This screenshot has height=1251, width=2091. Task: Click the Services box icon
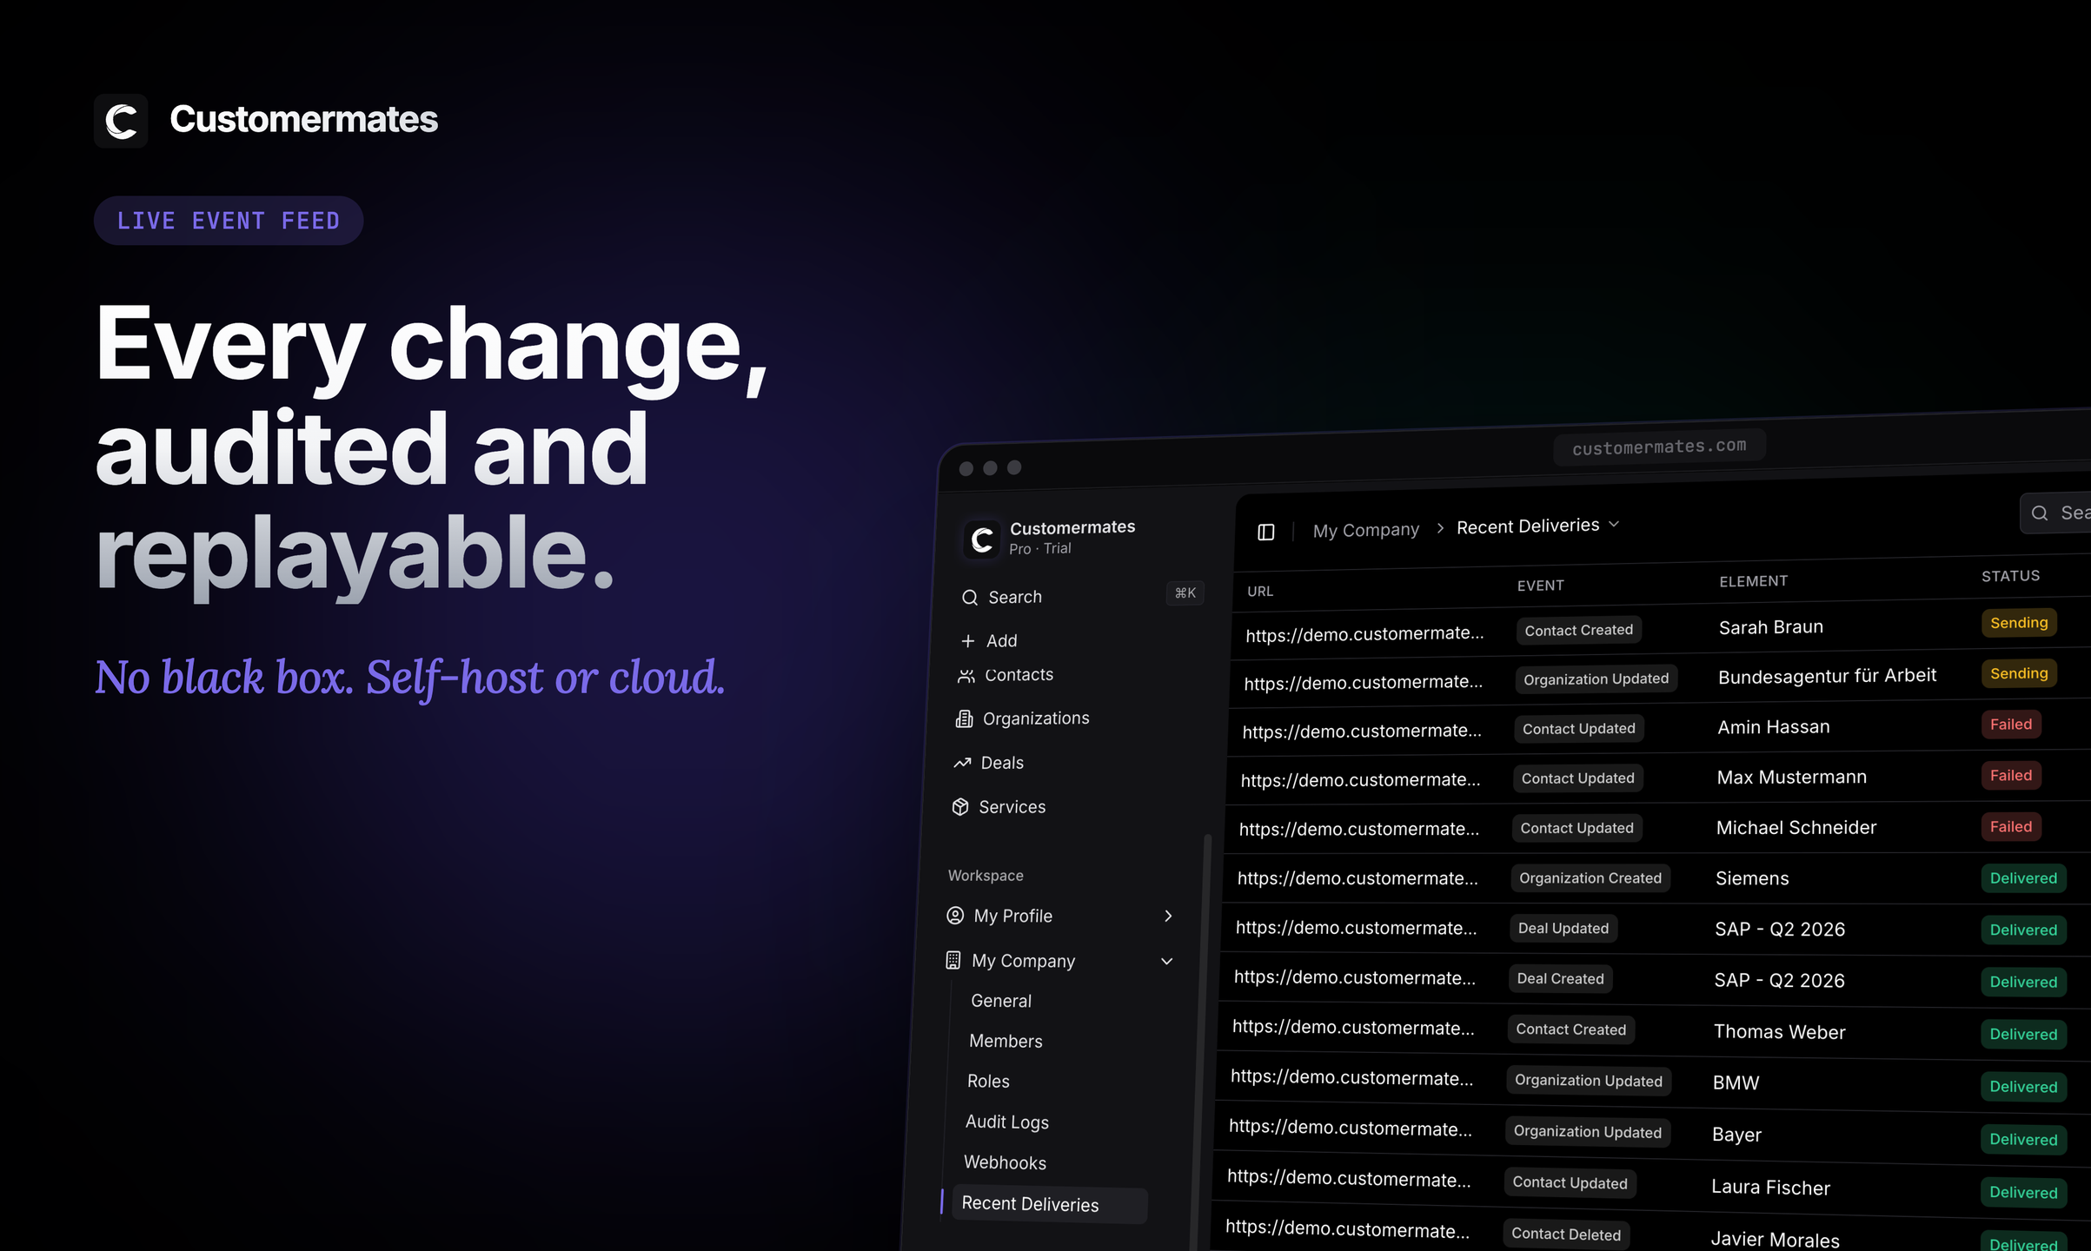click(x=960, y=807)
